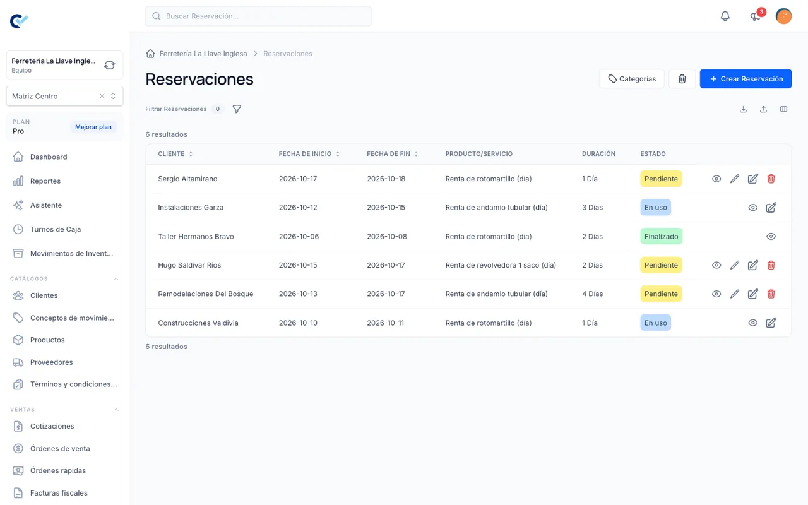
Task: Click the download export icon
Action: 743,109
